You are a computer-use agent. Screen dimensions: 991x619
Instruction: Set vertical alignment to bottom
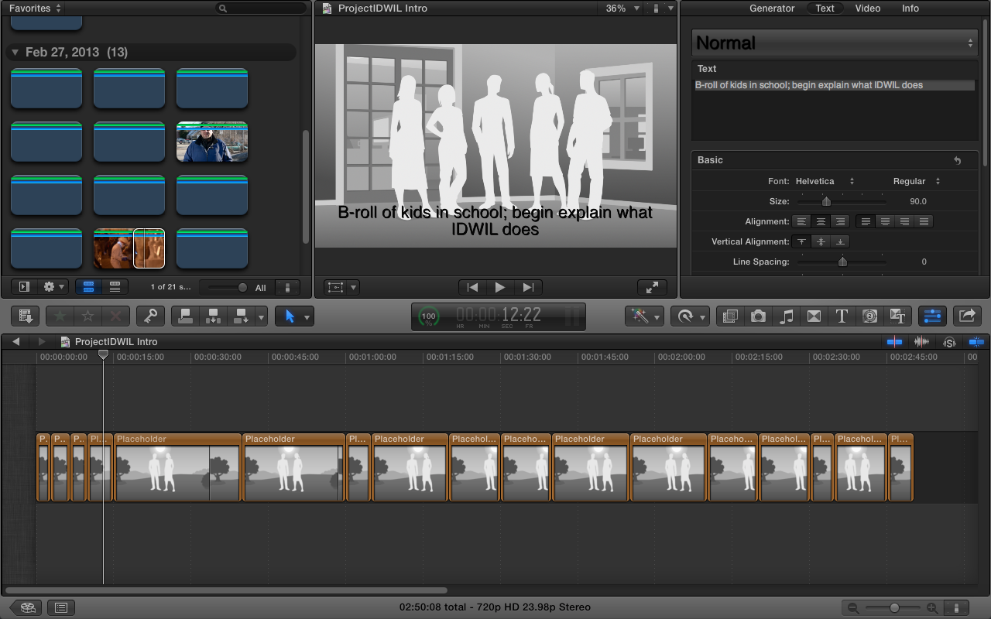pyautogui.click(x=840, y=241)
